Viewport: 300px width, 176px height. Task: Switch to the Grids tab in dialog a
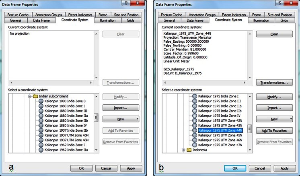coord(131,20)
